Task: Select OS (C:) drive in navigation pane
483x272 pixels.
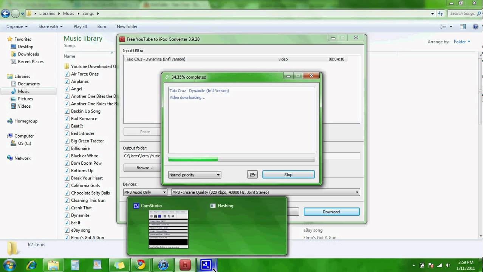Action: (25, 144)
